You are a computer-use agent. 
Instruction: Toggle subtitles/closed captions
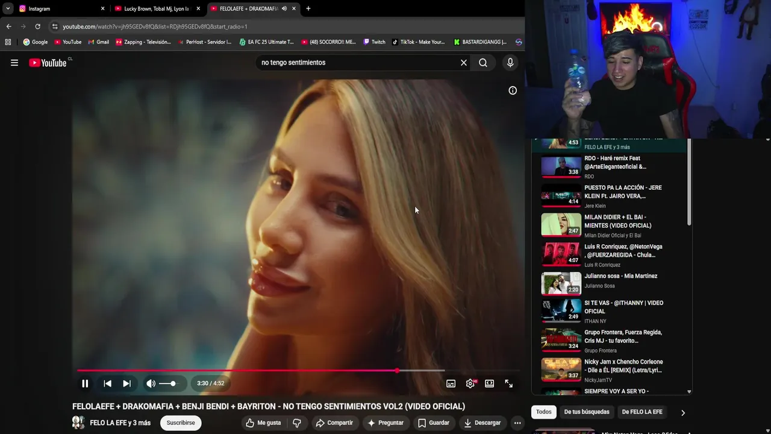coord(451,383)
